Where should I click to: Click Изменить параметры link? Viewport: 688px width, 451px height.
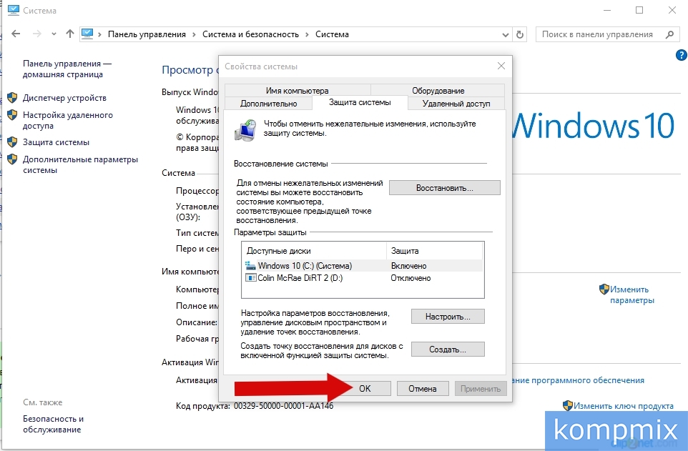pos(632,294)
